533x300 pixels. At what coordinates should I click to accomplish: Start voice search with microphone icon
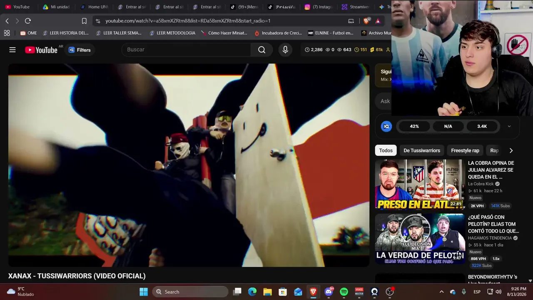(285, 50)
